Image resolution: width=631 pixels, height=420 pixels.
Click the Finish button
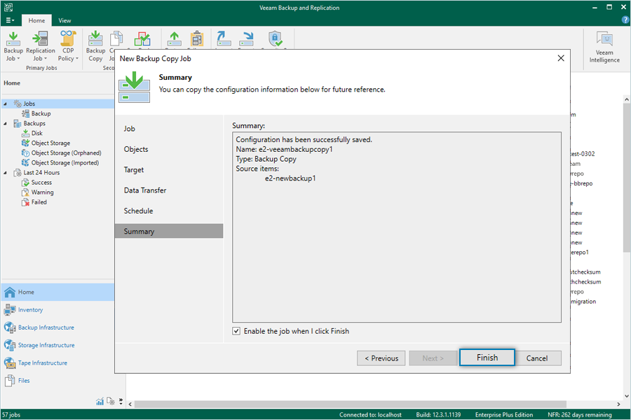pos(487,357)
